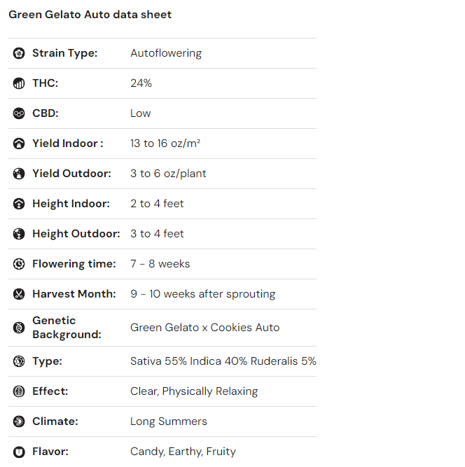Click the Yield Outdoor icon

pos(19,174)
